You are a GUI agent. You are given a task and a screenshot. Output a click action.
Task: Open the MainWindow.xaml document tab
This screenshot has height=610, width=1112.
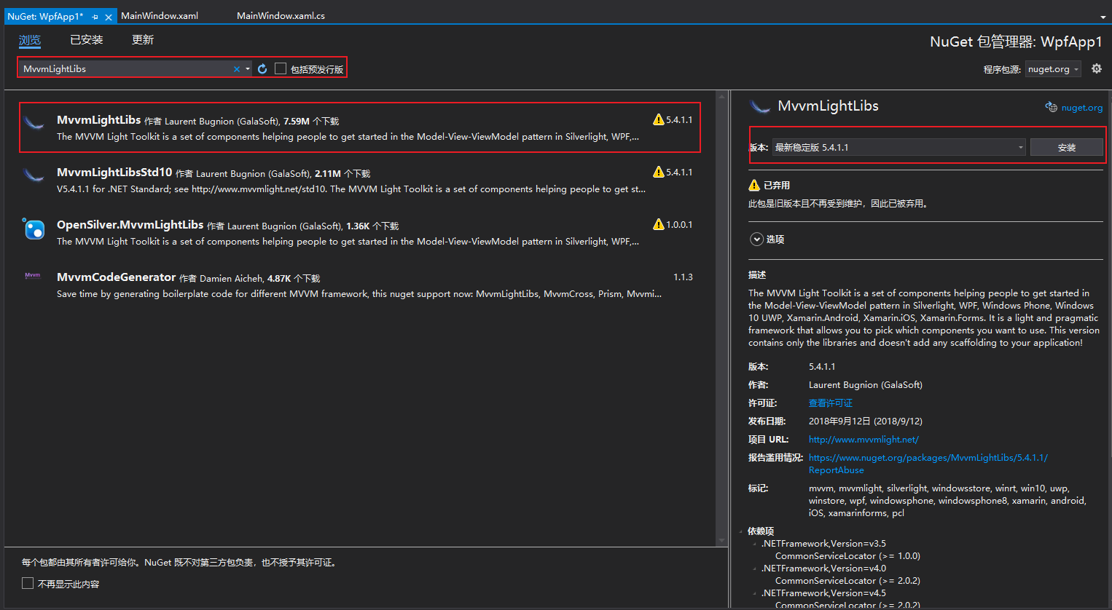point(160,16)
